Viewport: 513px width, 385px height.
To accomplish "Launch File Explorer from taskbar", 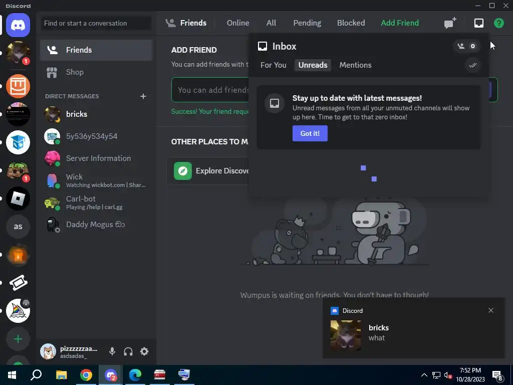I will 61,375.
